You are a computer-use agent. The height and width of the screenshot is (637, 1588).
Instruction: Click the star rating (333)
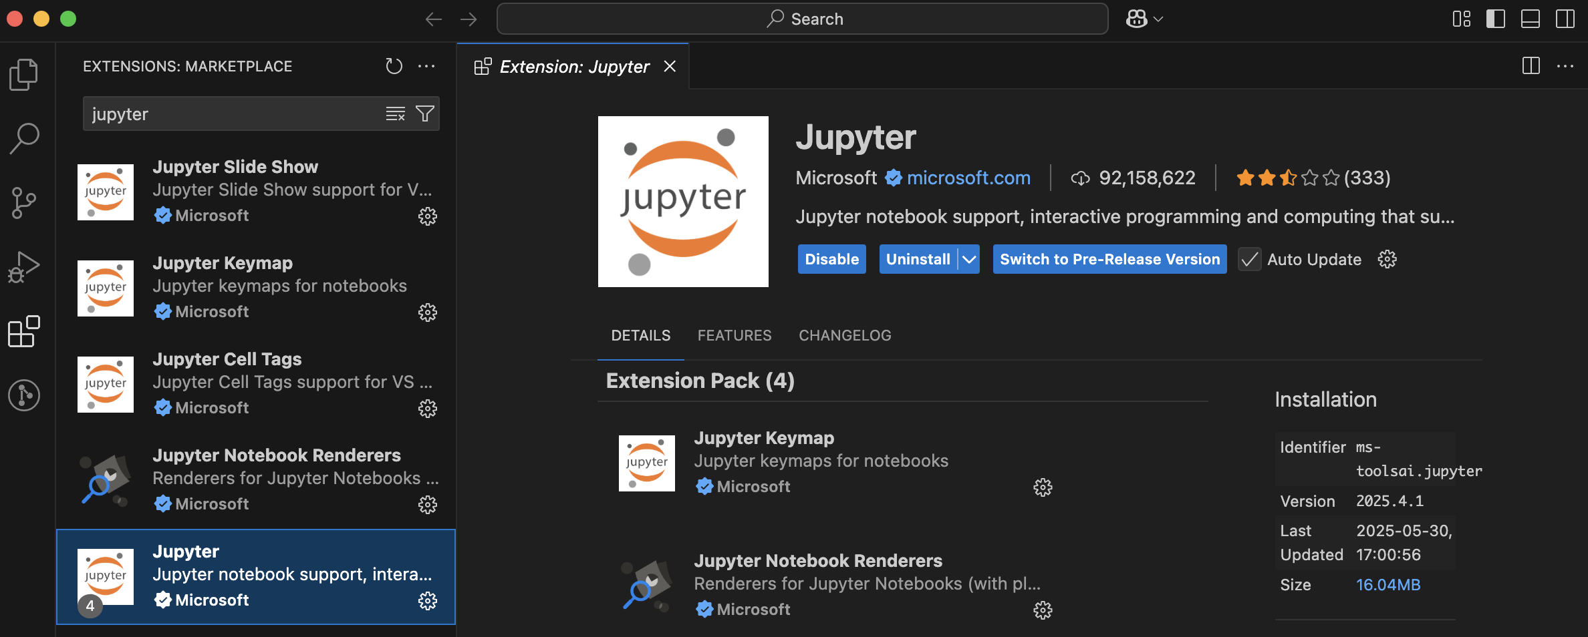(x=1313, y=178)
